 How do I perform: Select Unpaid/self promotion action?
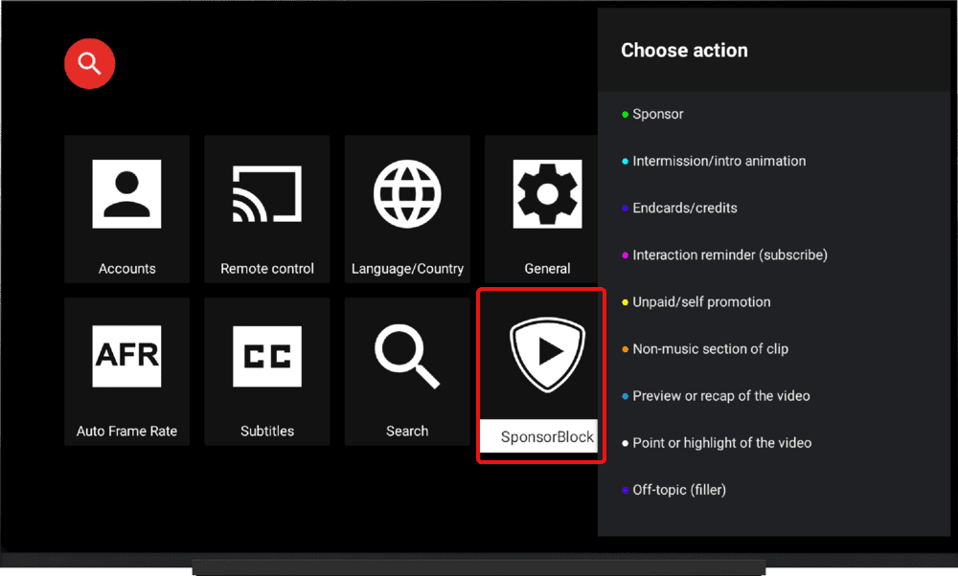tap(773, 302)
